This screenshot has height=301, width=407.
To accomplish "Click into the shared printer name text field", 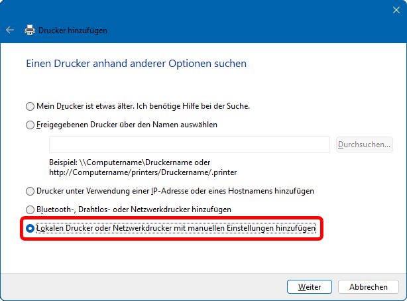I will pos(190,144).
